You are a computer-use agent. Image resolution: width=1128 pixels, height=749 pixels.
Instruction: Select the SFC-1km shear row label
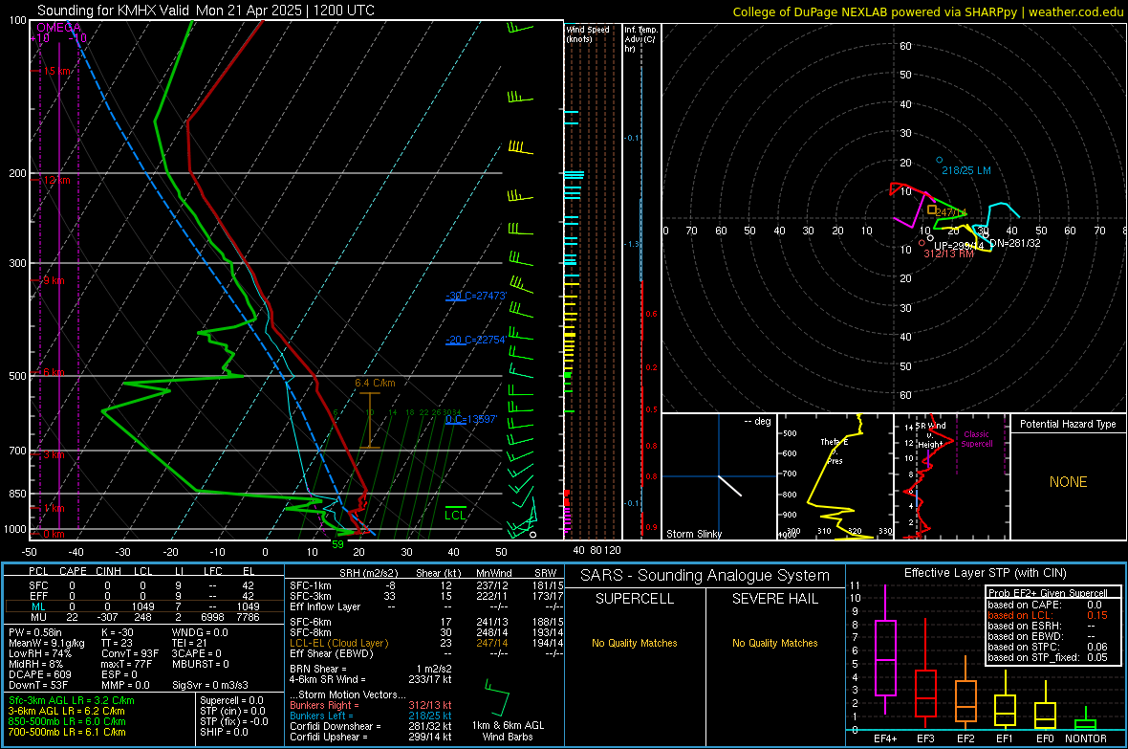tap(311, 585)
